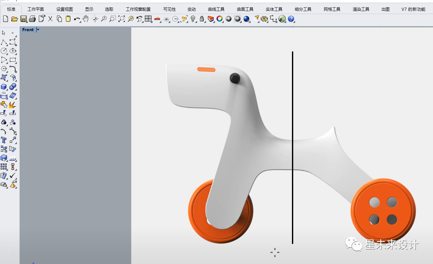Select the Polyline tool in the left toolbar
Screen dimensions: 433x264
click(4, 42)
